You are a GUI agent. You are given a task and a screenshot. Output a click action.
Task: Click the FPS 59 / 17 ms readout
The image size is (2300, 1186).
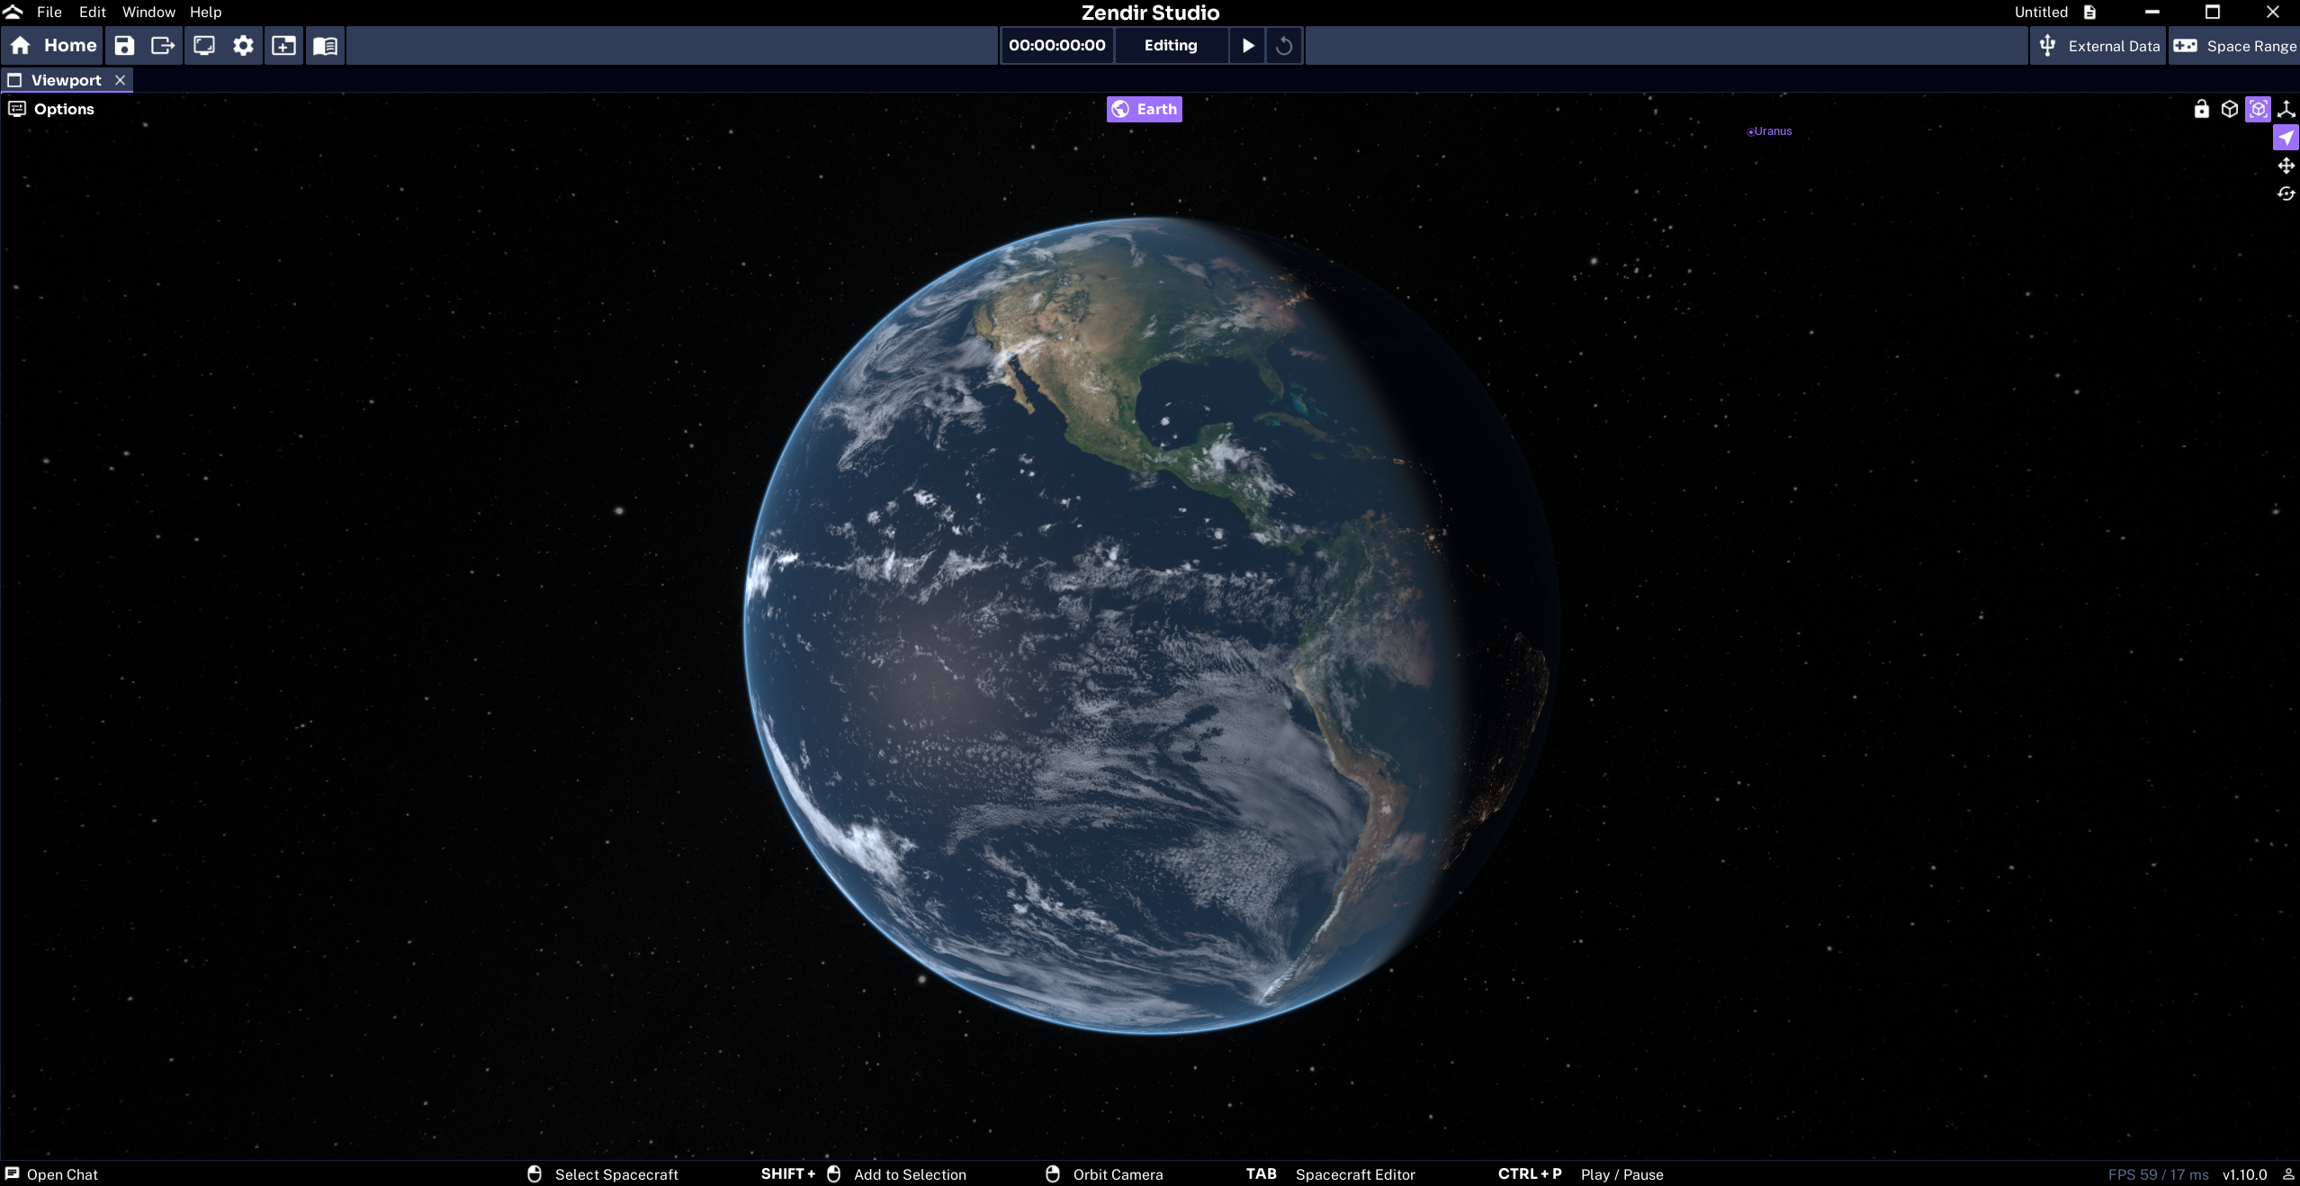click(2158, 1173)
